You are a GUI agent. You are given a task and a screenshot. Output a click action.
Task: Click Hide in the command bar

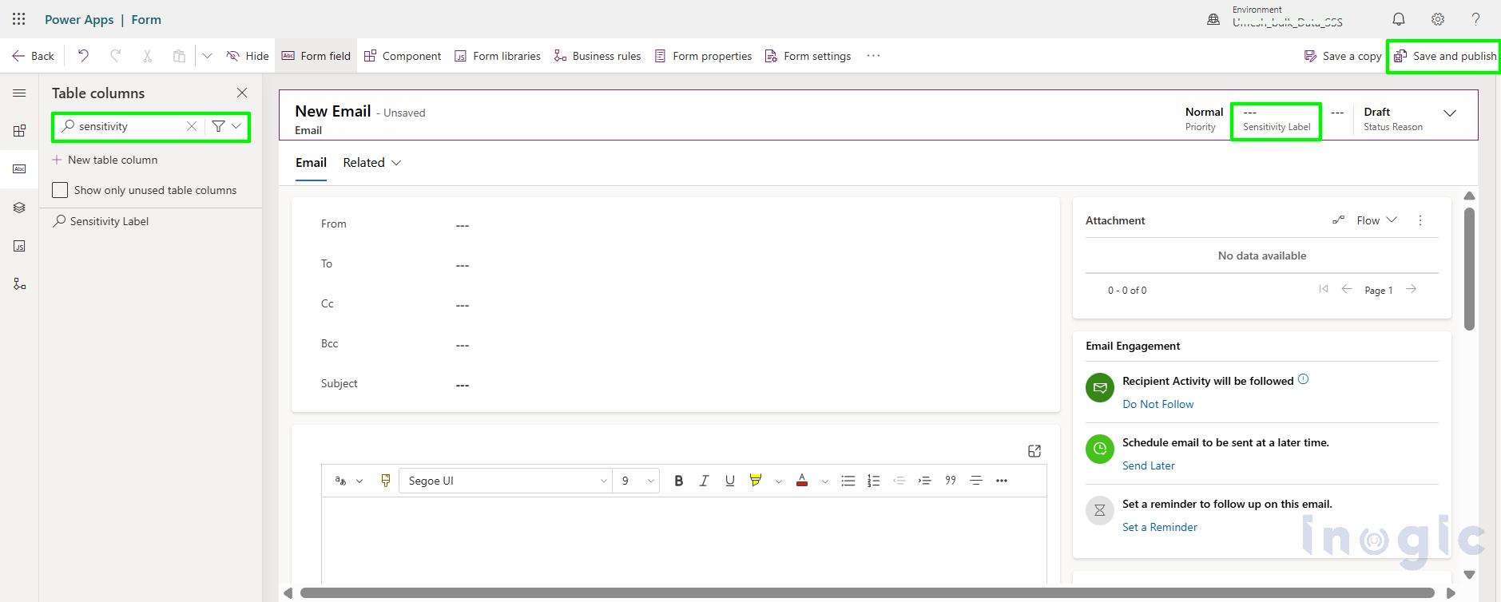coord(248,56)
